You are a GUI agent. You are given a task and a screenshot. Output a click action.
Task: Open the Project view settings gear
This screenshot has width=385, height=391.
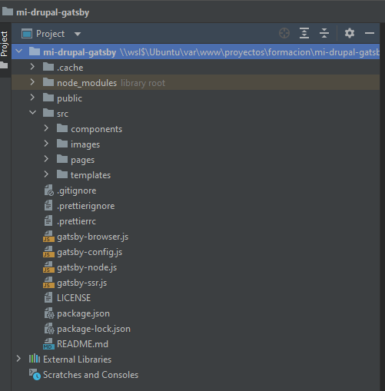click(350, 33)
